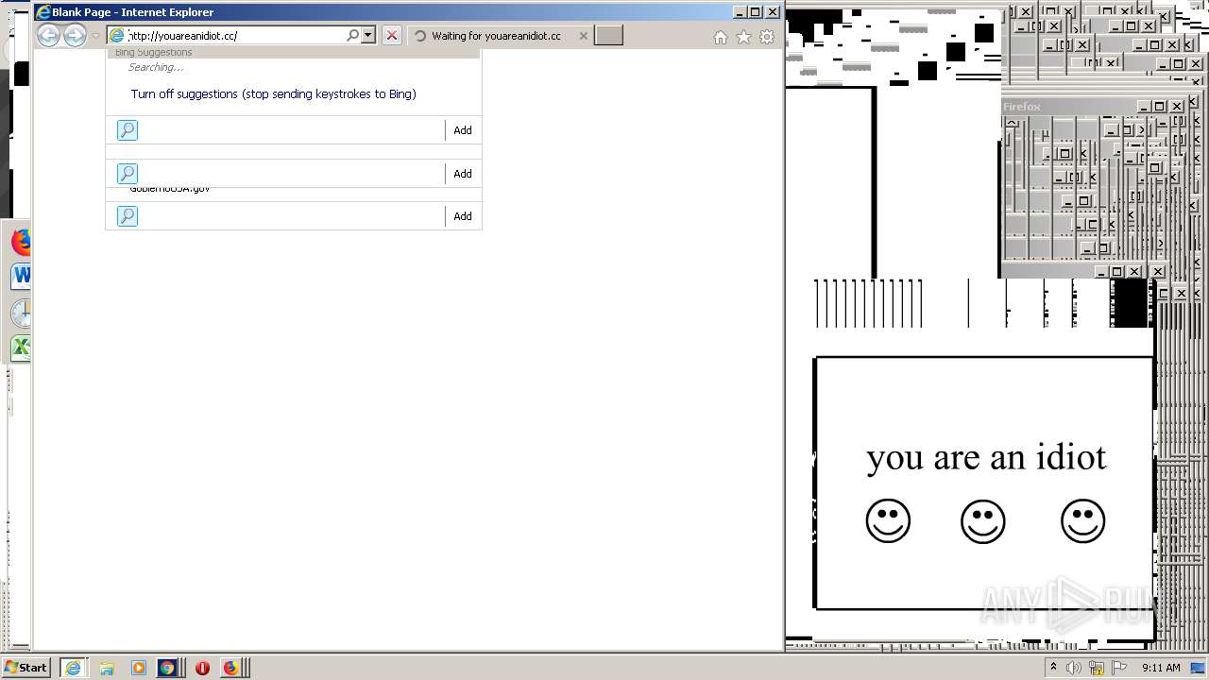The height and width of the screenshot is (680, 1209).
Task: Click the left smiley face in popup
Action: coord(888,520)
